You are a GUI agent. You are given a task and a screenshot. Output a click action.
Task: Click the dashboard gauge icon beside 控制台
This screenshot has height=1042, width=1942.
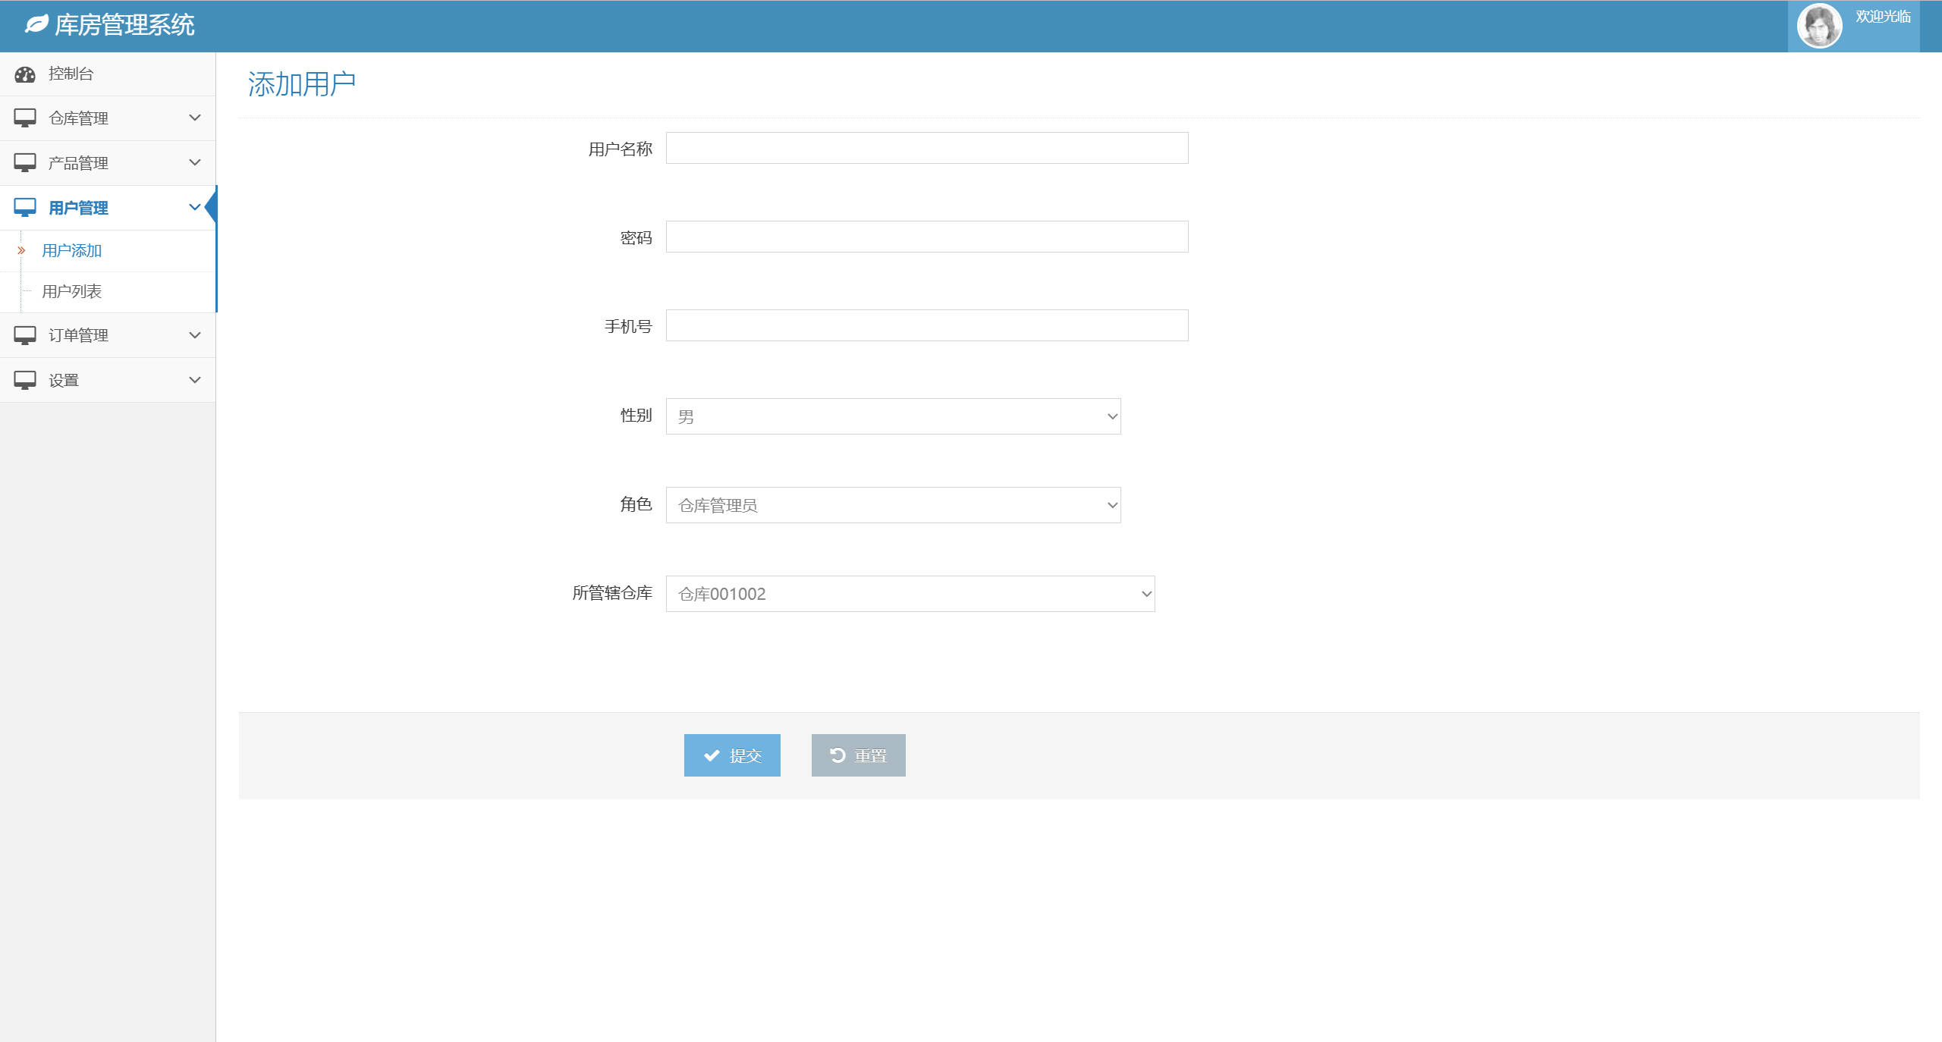click(x=25, y=74)
